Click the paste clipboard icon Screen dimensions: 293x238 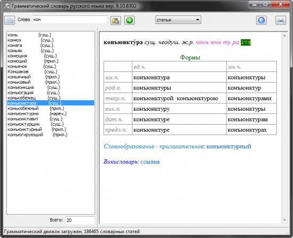coord(116,20)
